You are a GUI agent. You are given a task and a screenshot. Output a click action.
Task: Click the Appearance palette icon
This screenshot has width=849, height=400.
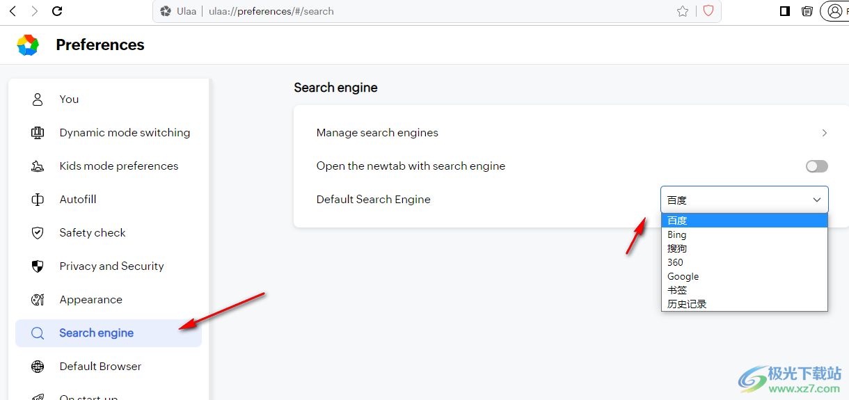pyautogui.click(x=38, y=299)
